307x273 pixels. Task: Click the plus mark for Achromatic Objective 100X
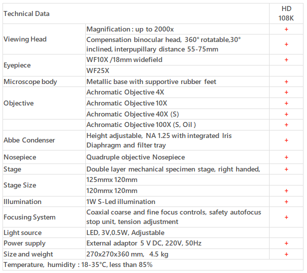286,125
